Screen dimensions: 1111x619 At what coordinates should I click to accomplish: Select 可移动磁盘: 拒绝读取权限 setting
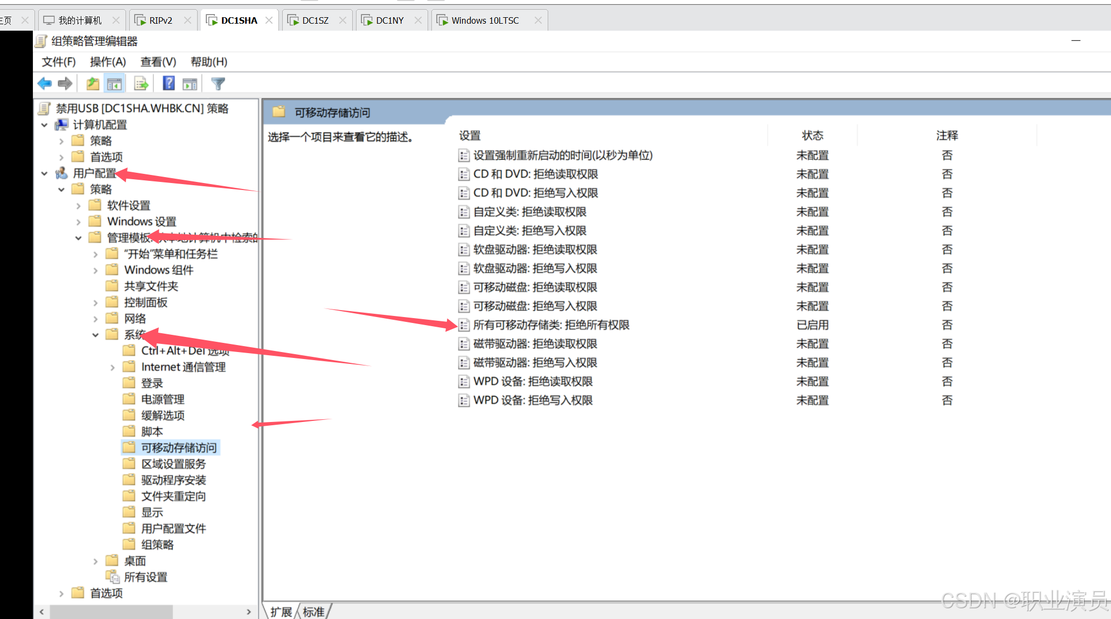click(x=535, y=287)
